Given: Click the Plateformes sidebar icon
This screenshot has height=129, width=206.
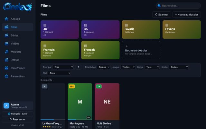Looking at the screenshot, I should (6, 68).
